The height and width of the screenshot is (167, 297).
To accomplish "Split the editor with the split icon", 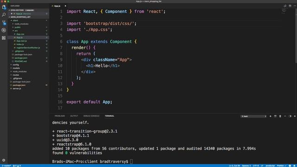I will [290, 6].
